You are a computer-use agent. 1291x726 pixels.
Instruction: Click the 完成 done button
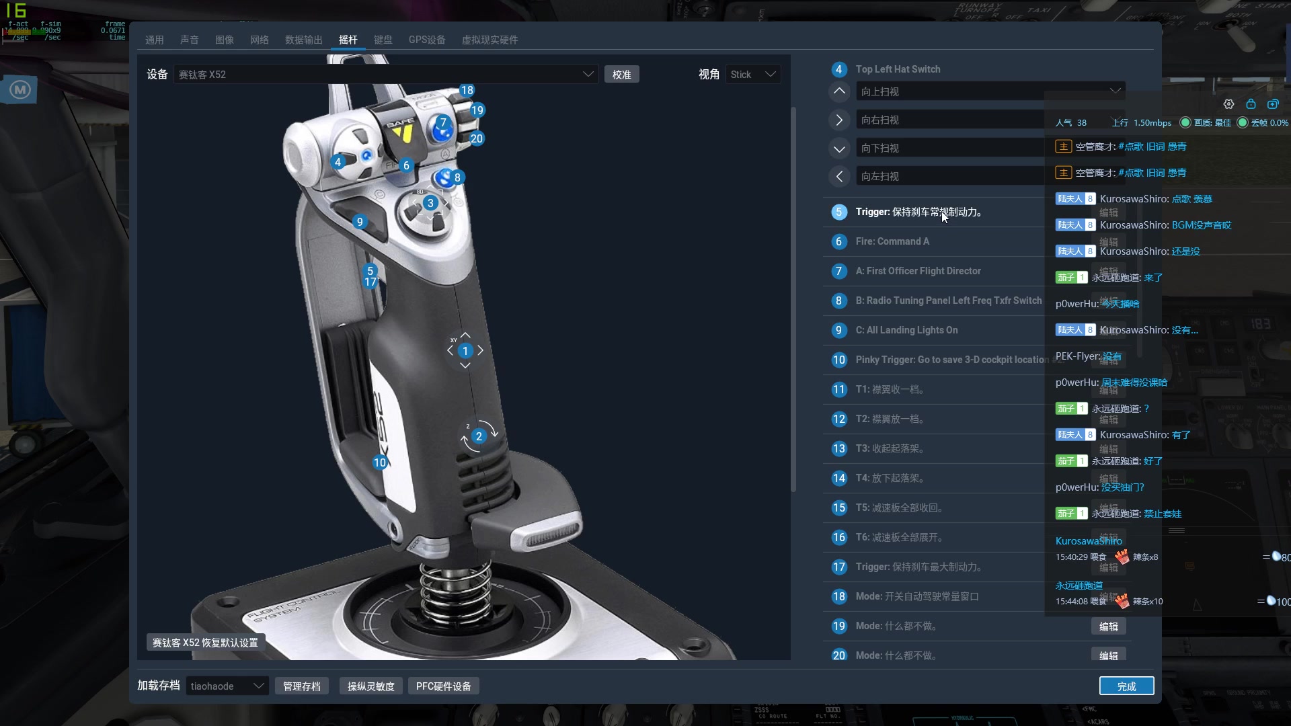(x=1126, y=686)
